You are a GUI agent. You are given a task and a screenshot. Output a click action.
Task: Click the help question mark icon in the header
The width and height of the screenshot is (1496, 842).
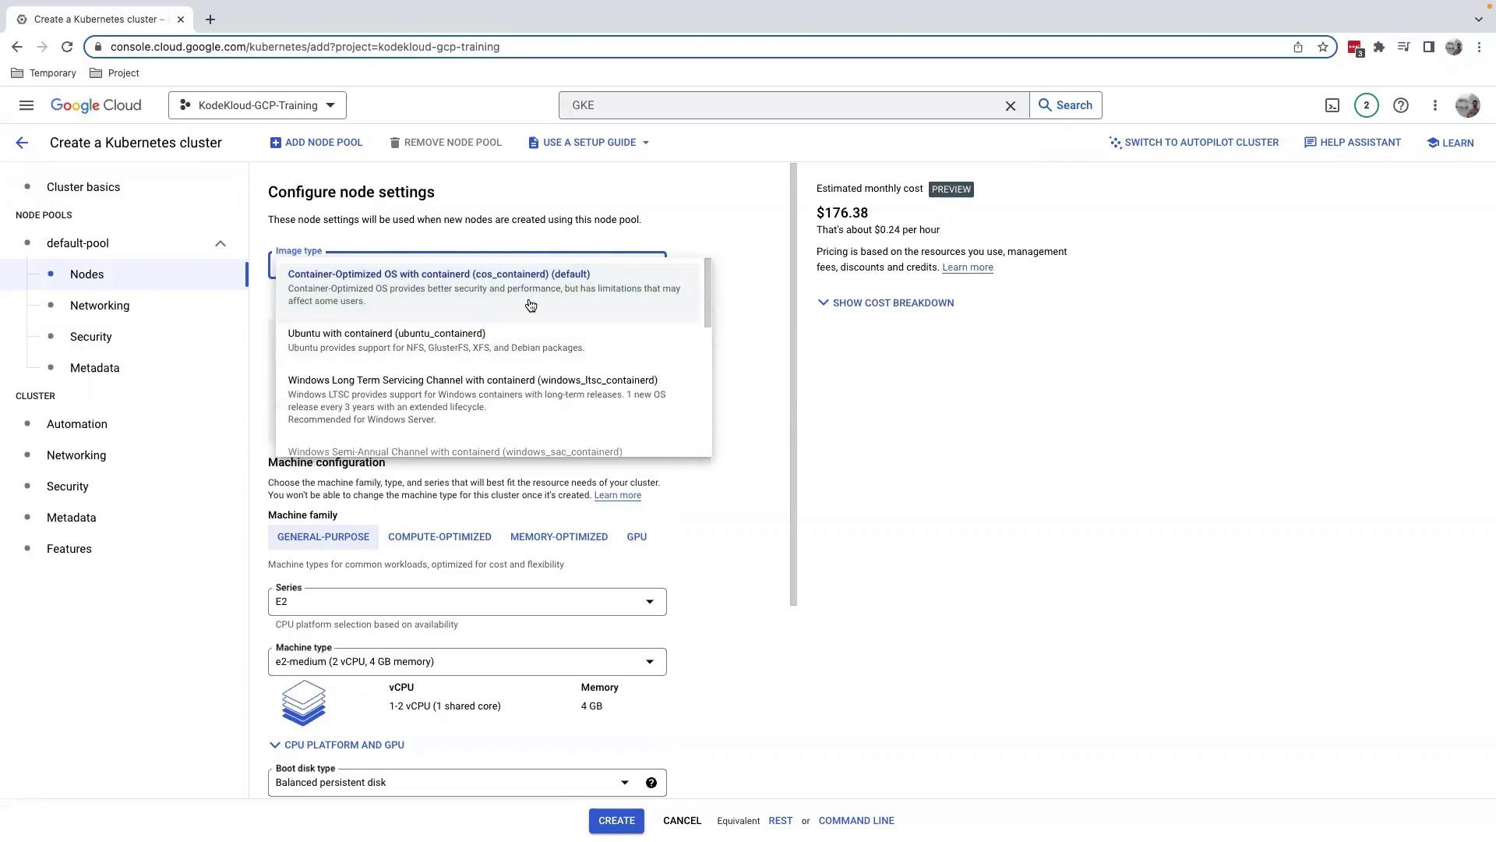coord(1400,105)
